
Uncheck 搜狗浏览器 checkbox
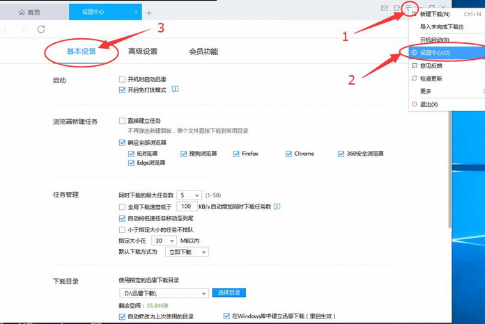coord(184,154)
